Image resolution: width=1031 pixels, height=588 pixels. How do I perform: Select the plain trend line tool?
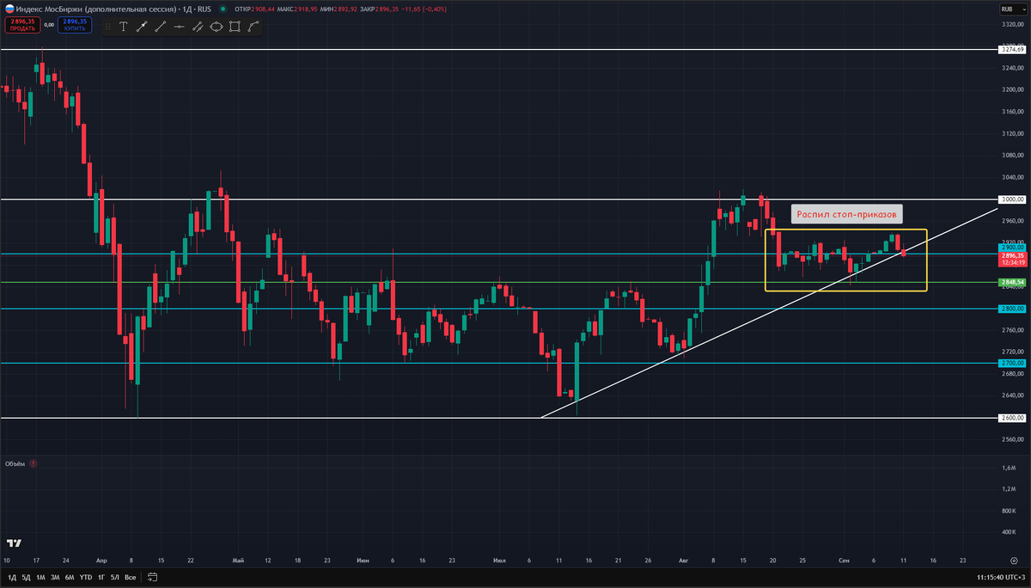(160, 27)
